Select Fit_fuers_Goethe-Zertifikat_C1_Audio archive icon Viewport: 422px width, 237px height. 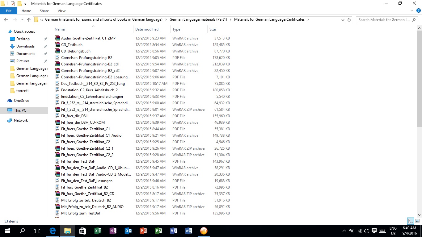point(57,135)
